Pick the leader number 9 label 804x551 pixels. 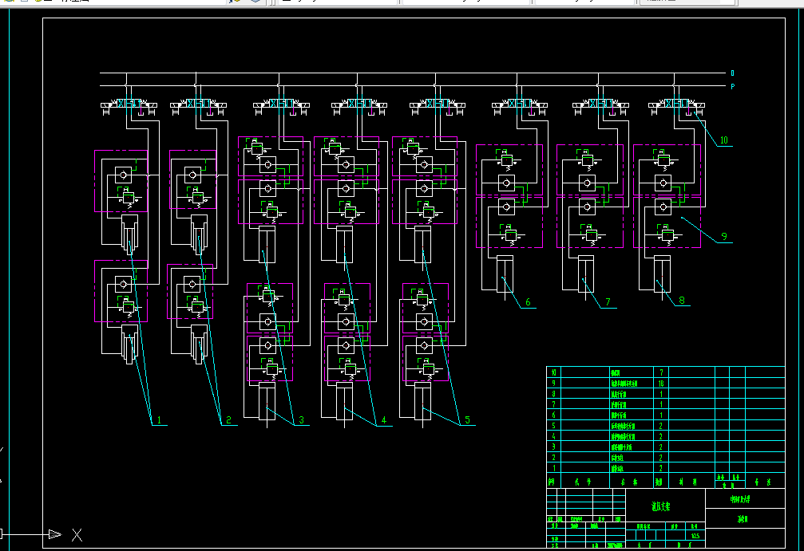(723, 236)
